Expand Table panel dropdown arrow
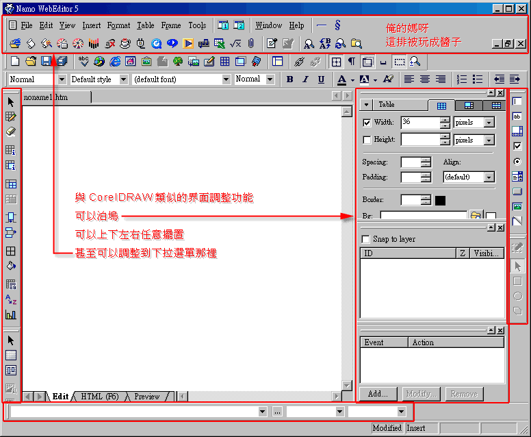 click(x=366, y=105)
